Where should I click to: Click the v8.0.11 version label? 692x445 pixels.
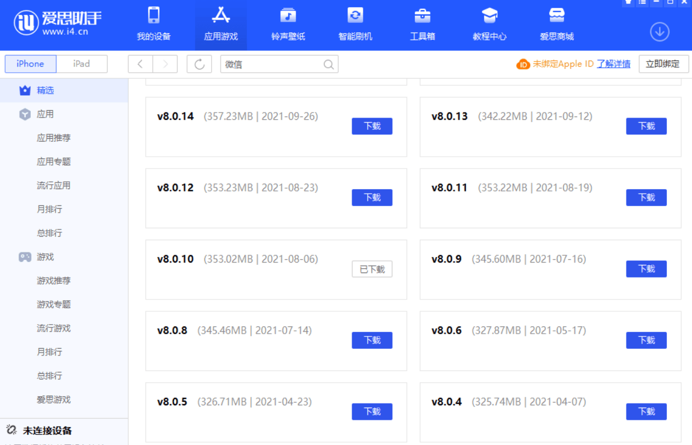tap(450, 188)
